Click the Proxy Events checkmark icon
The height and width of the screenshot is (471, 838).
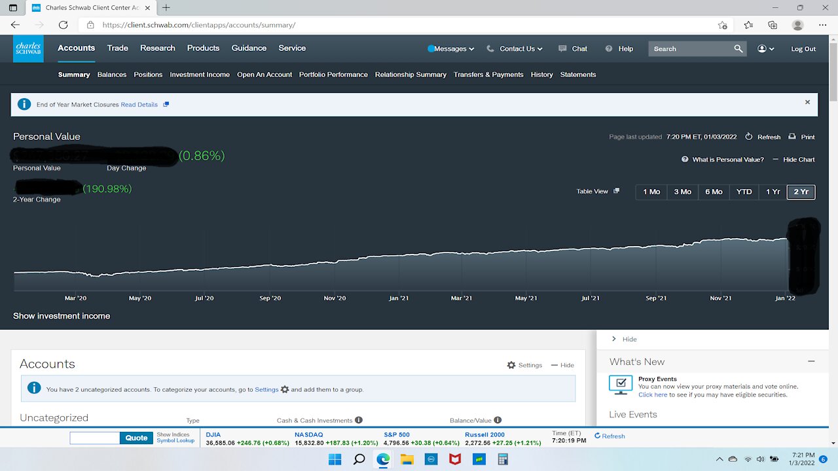click(621, 385)
